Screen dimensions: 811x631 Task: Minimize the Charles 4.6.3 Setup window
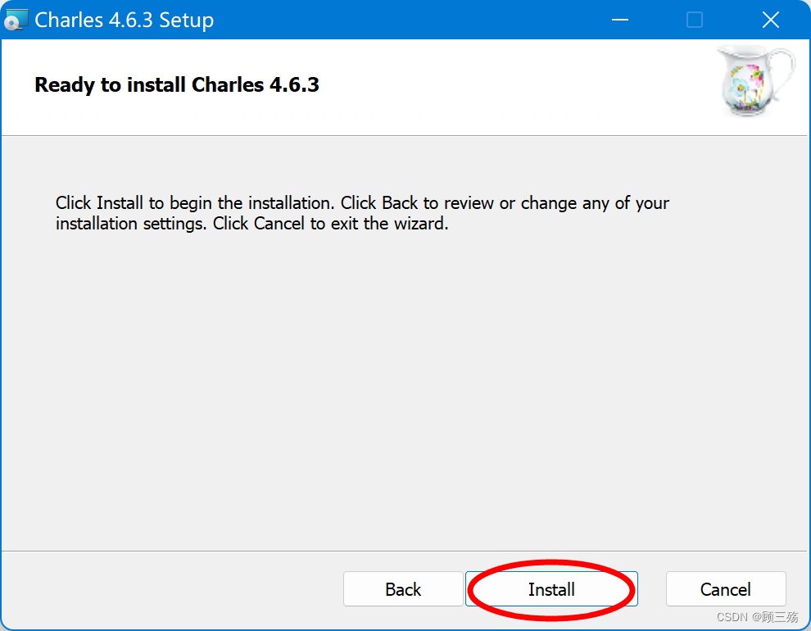(619, 20)
